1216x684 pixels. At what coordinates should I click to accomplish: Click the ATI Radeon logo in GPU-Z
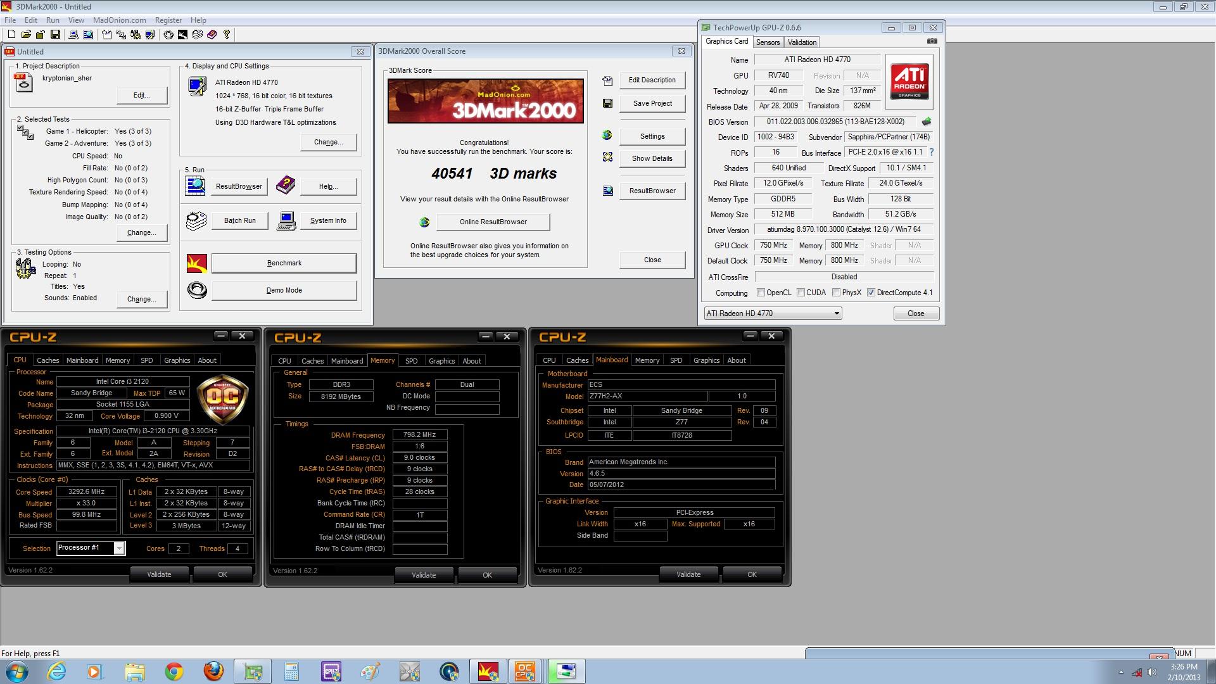[x=909, y=80]
